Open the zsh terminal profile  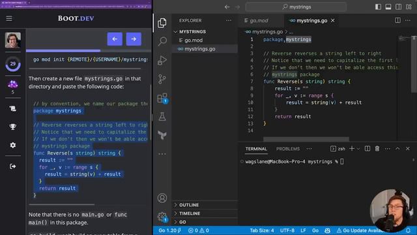click(338, 149)
